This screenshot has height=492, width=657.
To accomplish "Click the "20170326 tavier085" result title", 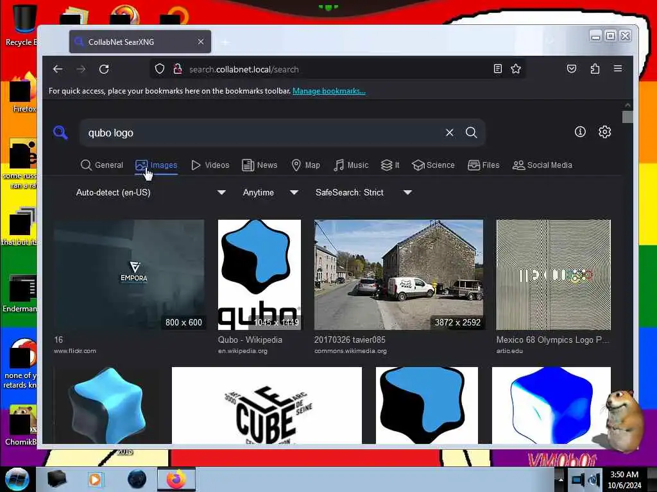I will click(350, 340).
